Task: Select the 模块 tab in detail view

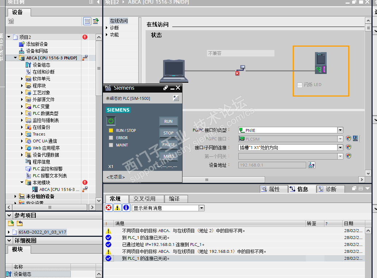Action: (x=19, y=250)
